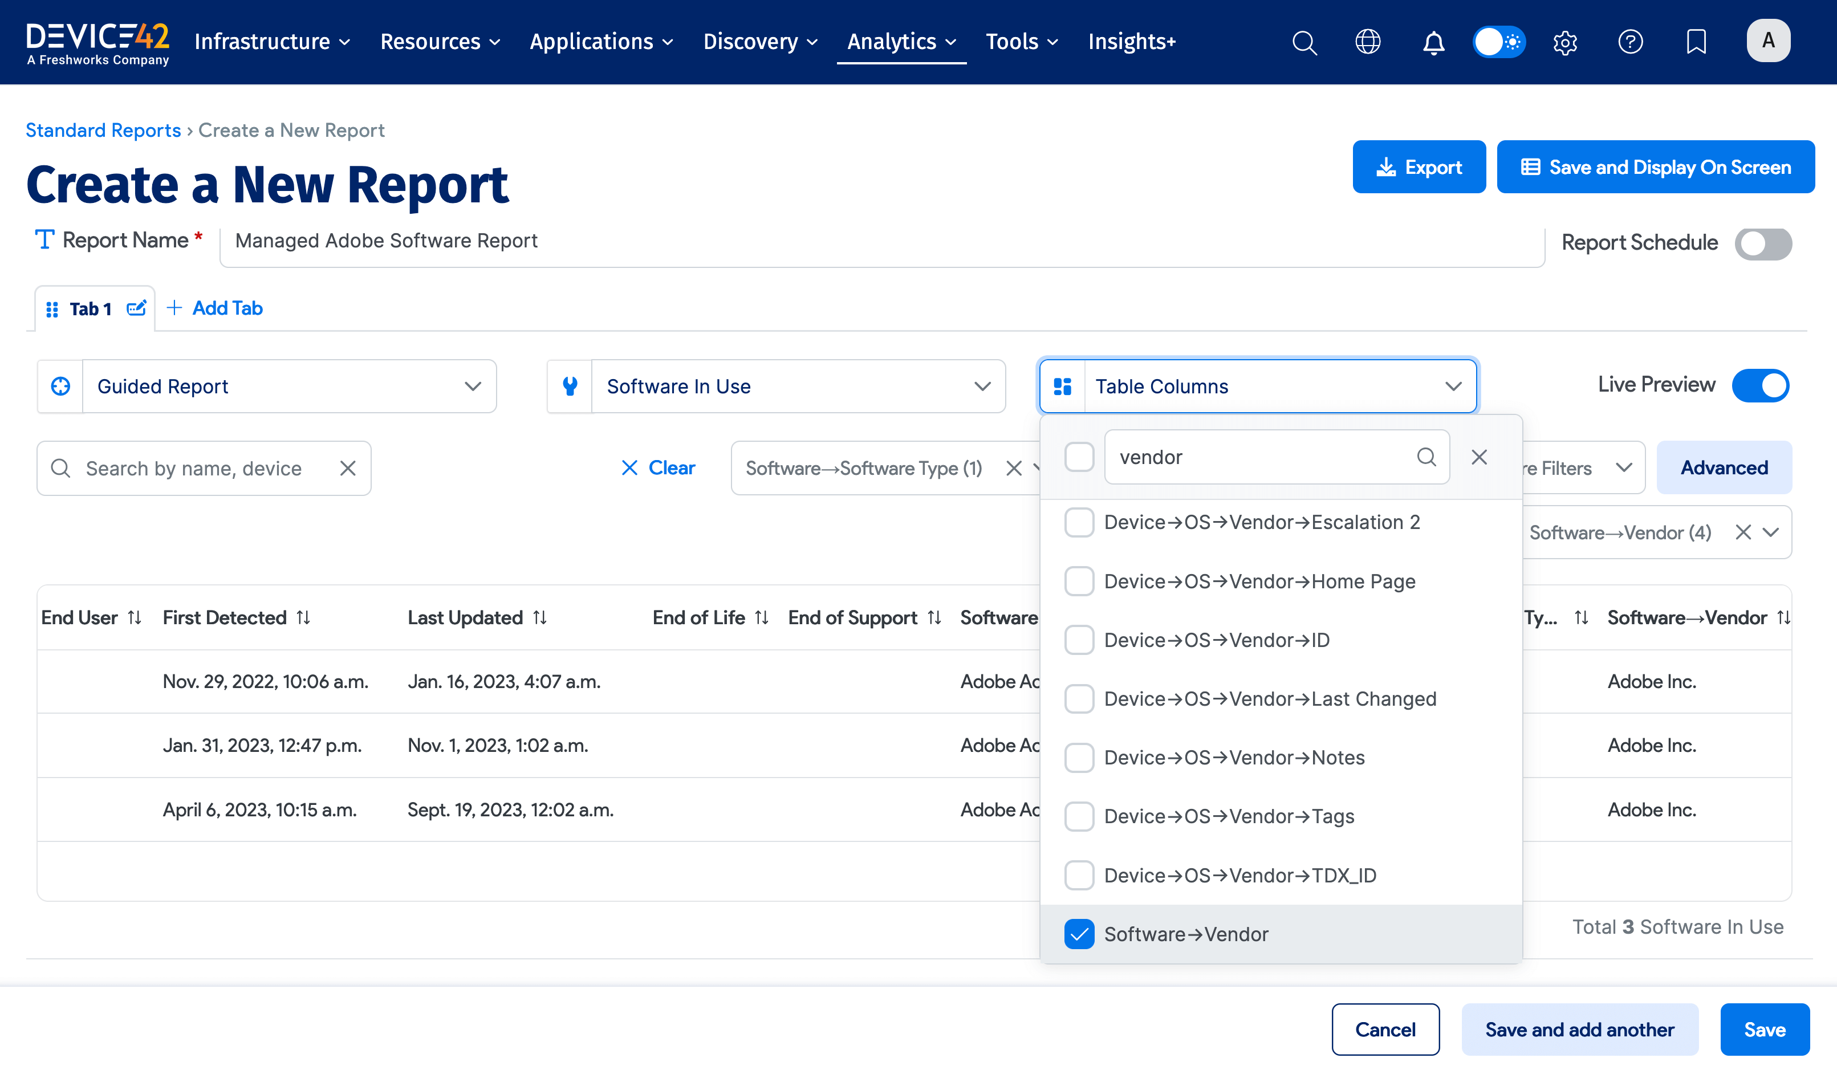Click the help question mark icon
This screenshot has width=1837, height=1066.
click(1630, 42)
